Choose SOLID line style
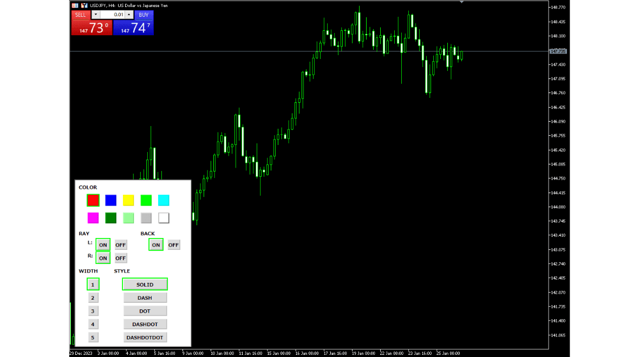The height and width of the screenshot is (357, 639). (145, 285)
